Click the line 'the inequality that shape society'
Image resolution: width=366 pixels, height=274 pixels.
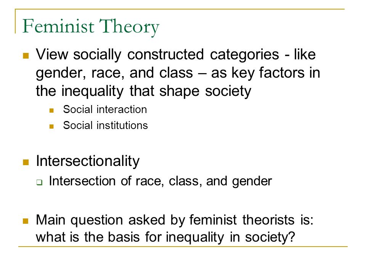coord(144,91)
